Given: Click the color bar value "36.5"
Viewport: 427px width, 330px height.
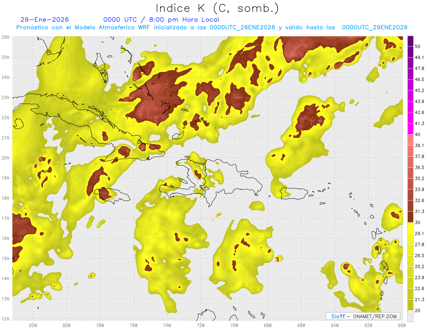Looking at the screenshot, I should pyautogui.click(x=420, y=167).
